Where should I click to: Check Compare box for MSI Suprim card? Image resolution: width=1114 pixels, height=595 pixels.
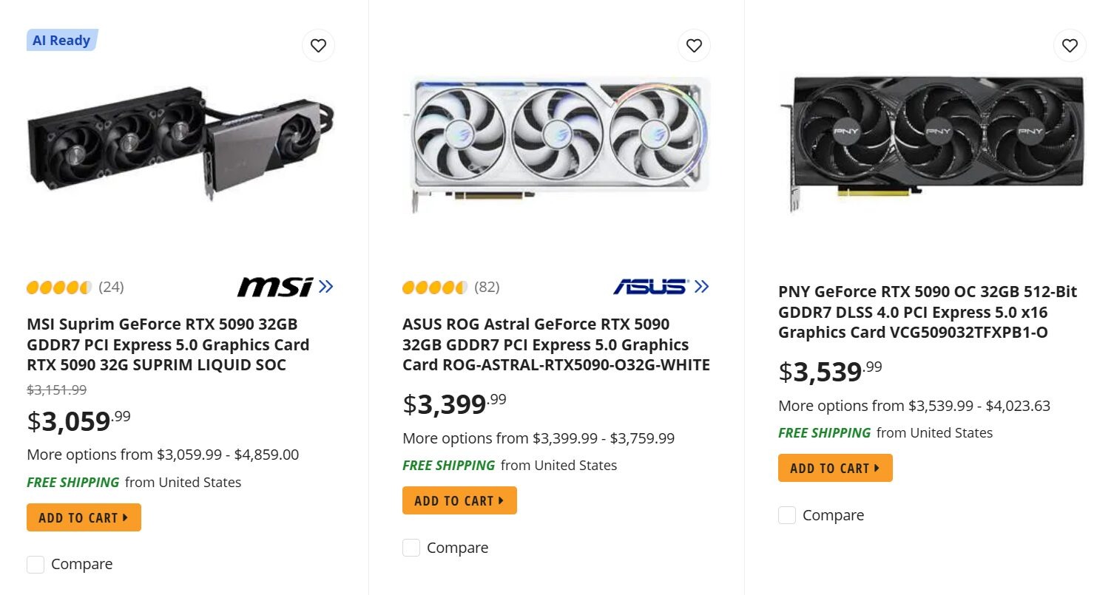(36, 565)
